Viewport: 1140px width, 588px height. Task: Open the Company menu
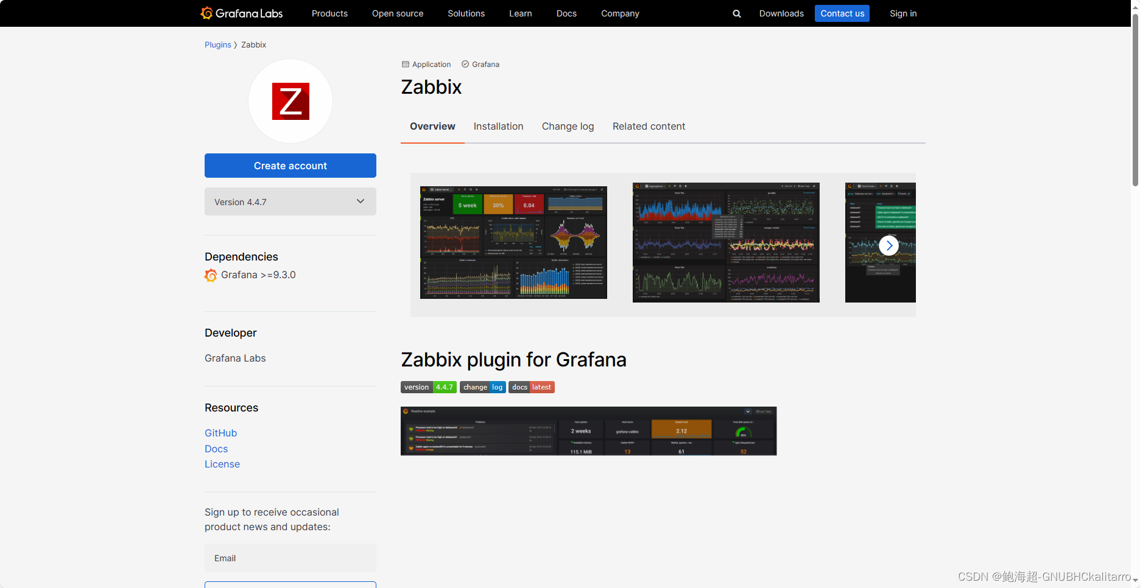(x=620, y=13)
